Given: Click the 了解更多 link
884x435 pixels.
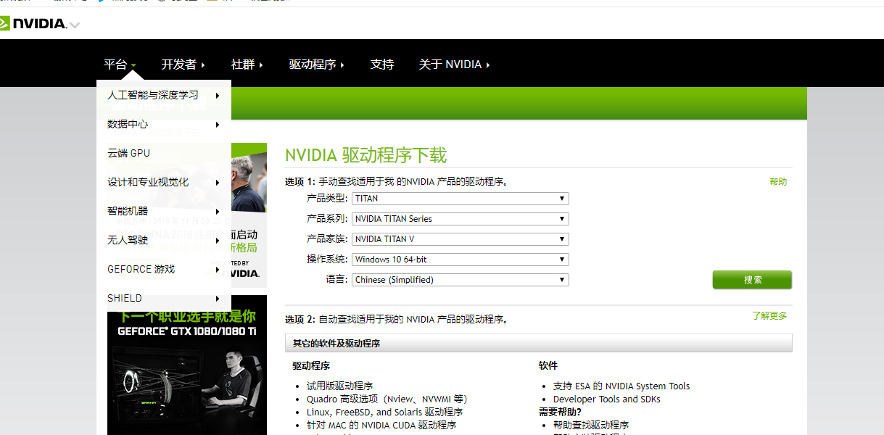Looking at the screenshot, I should pyautogui.click(x=769, y=316).
